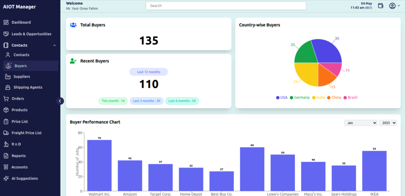Collapse the sidebar with the arrow button
Image resolution: width=405 pixels, height=196 pixels.
[60, 101]
